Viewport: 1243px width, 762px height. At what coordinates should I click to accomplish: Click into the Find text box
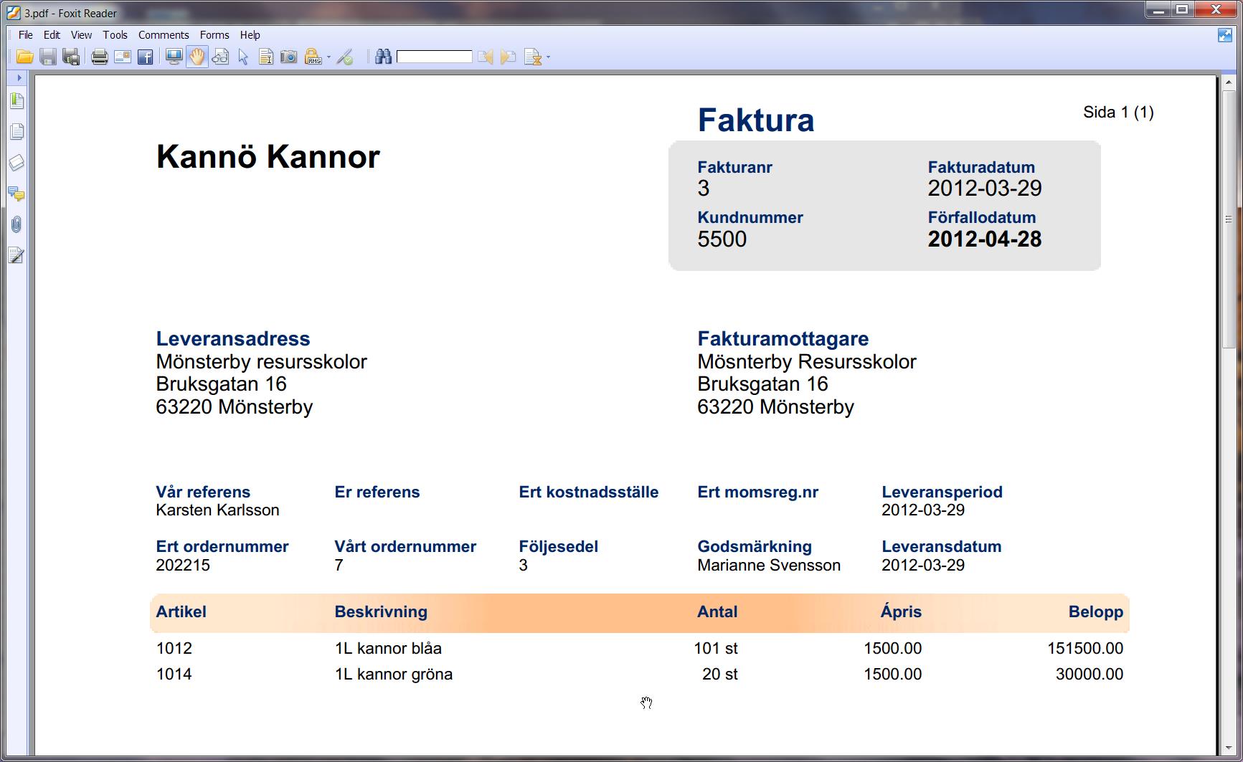click(435, 57)
